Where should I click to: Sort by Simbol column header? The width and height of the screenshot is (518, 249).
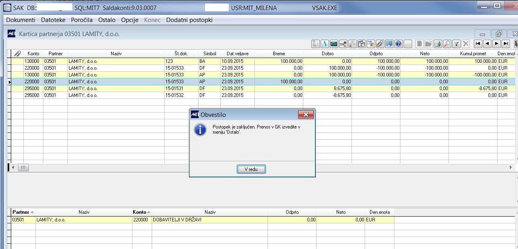pos(209,54)
